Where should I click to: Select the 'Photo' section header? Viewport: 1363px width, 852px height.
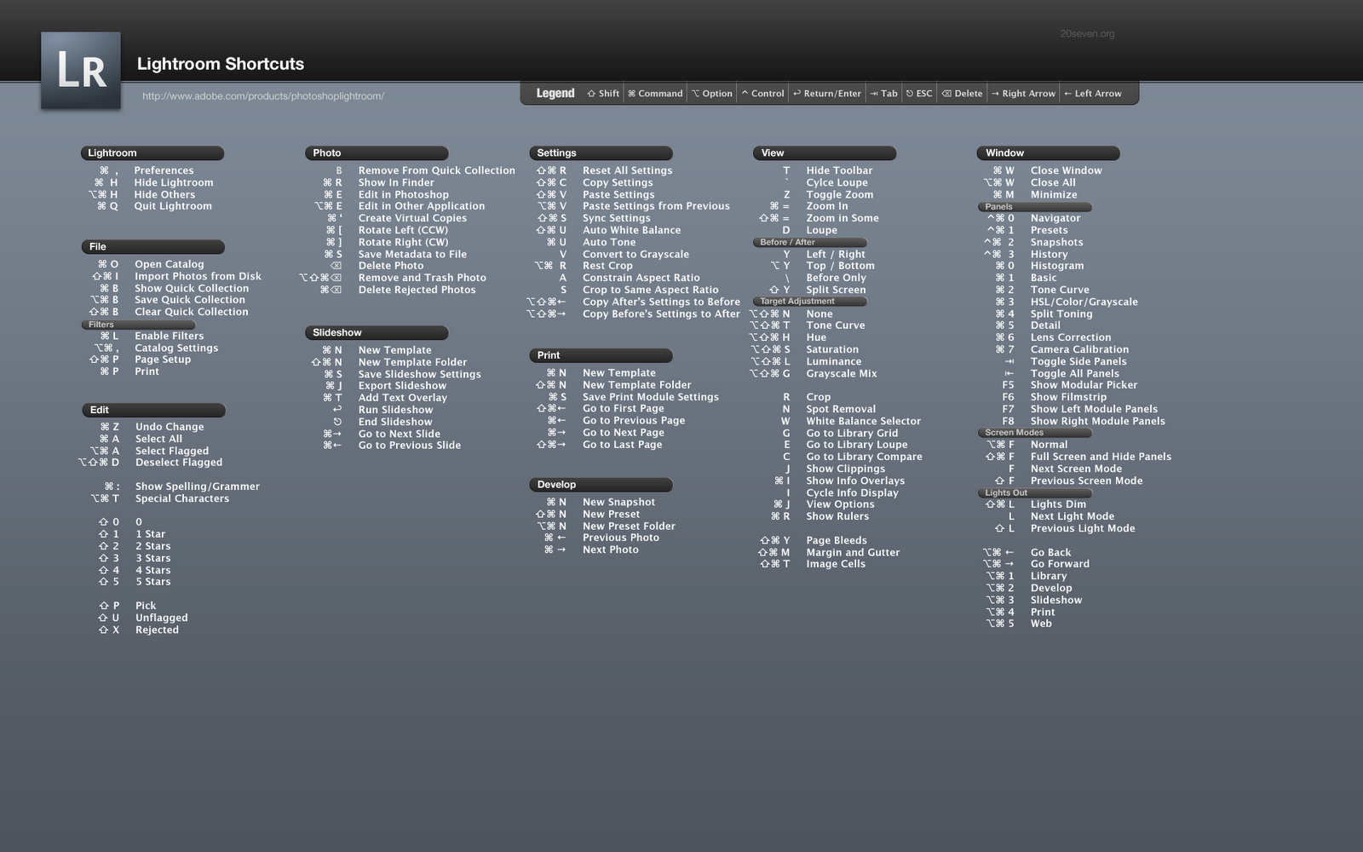[377, 153]
